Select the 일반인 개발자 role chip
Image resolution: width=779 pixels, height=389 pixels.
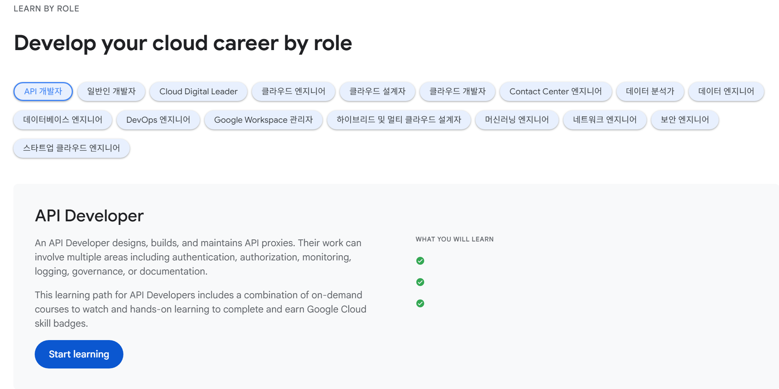[111, 92]
